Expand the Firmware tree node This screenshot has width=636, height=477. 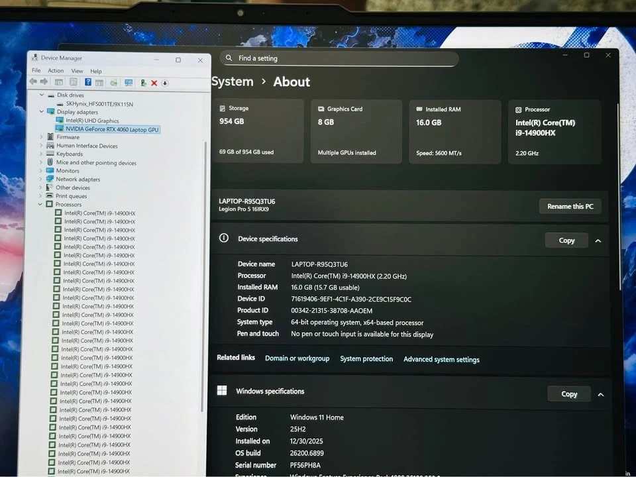pos(41,136)
